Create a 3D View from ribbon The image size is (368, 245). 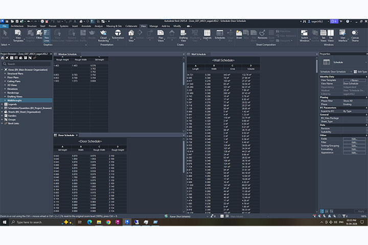(x=131, y=36)
